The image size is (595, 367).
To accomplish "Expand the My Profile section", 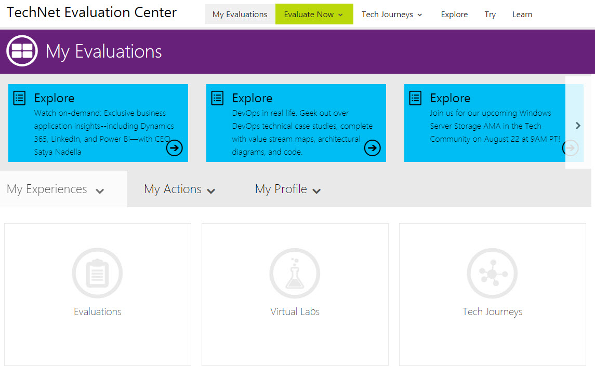I will pyautogui.click(x=288, y=189).
